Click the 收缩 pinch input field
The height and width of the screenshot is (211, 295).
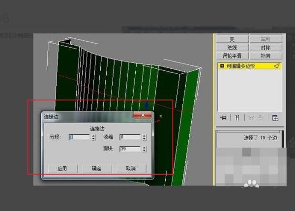coord(130,137)
